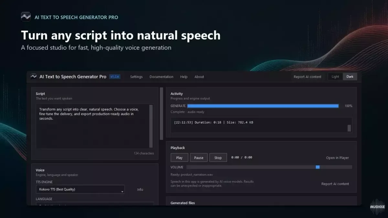Screen dimensions: 388x218
Task: Click the 100% progress value
Action: (x=348, y=106)
